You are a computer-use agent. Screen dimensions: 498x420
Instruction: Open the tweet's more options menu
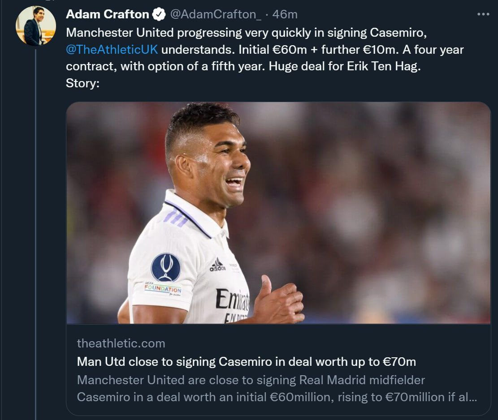coord(483,14)
